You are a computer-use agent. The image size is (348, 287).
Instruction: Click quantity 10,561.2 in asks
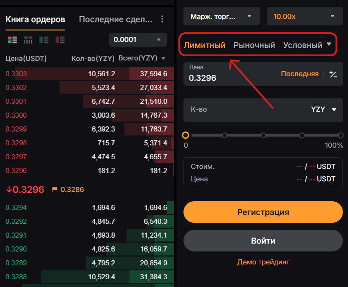coord(102,73)
